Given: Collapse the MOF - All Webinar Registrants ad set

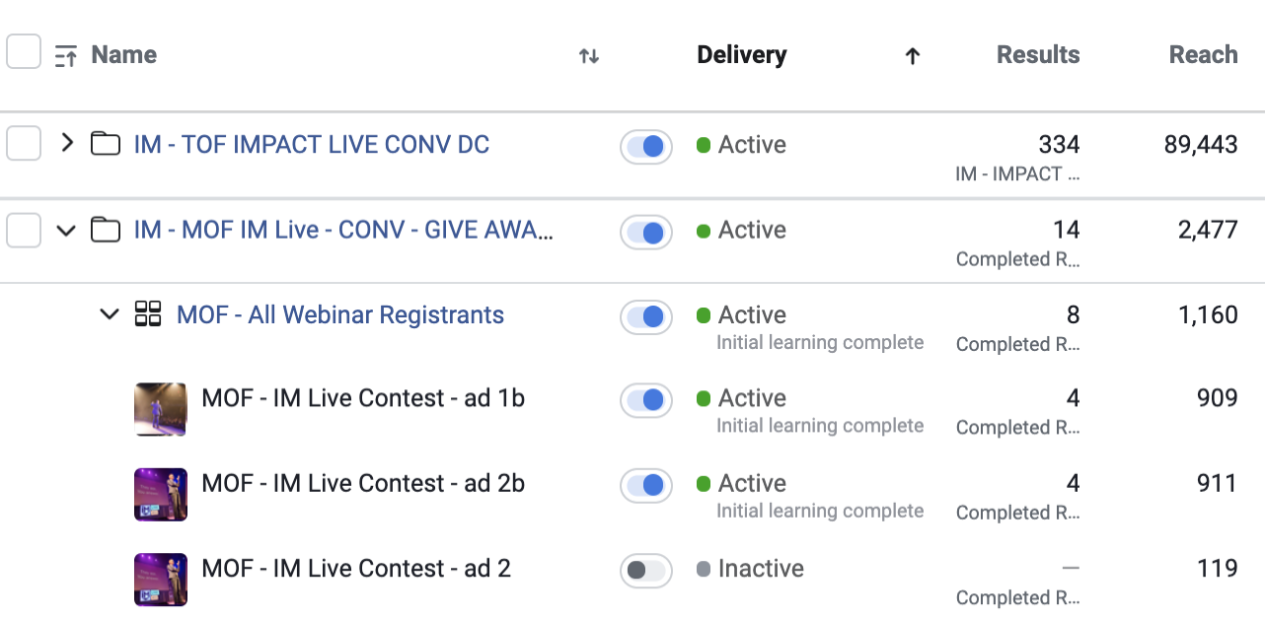Looking at the screenshot, I should 110,315.
